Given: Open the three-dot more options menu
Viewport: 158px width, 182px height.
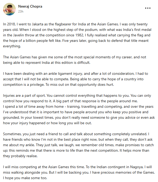Looking at the screenshot, I should (148, 8).
